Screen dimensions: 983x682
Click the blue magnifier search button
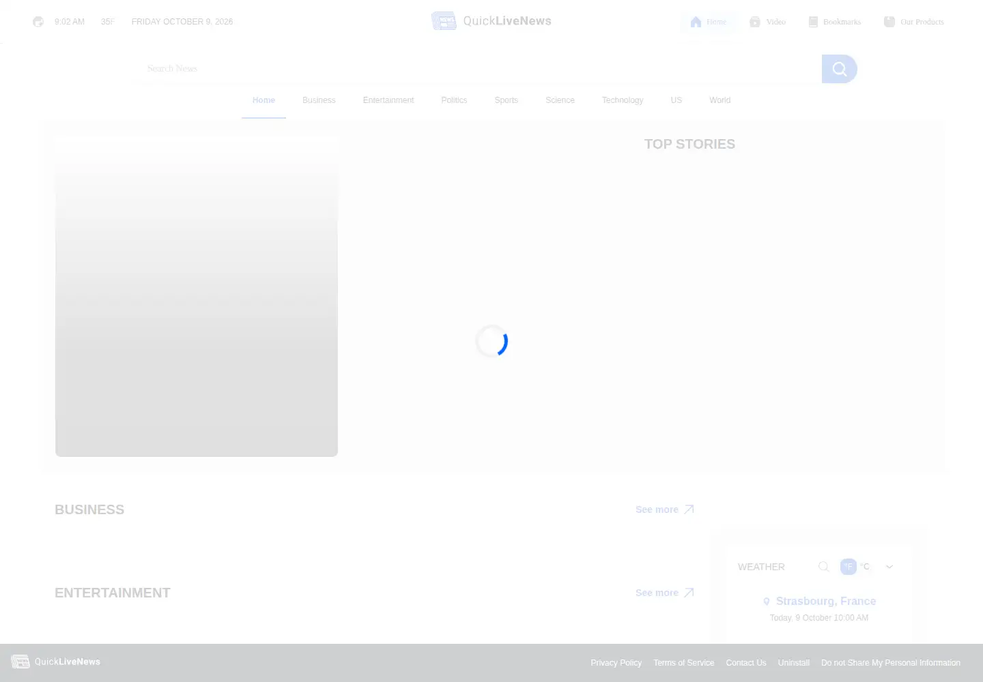coord(839,69)
